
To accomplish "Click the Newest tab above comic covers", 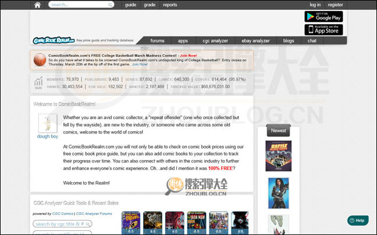I will point(279,131).
